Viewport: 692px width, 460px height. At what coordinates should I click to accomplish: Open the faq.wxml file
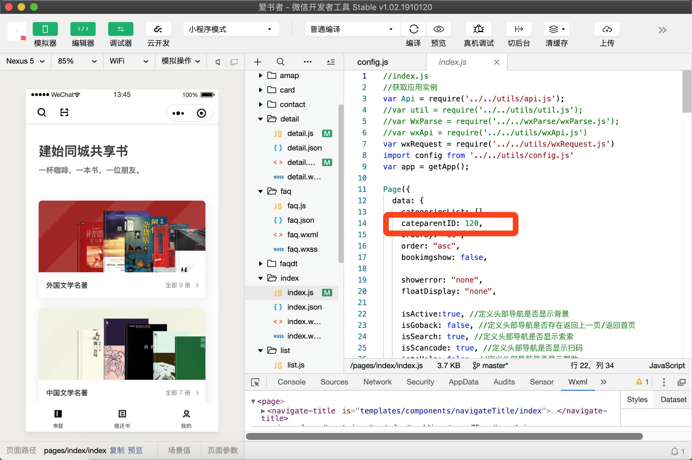[302, 235]
